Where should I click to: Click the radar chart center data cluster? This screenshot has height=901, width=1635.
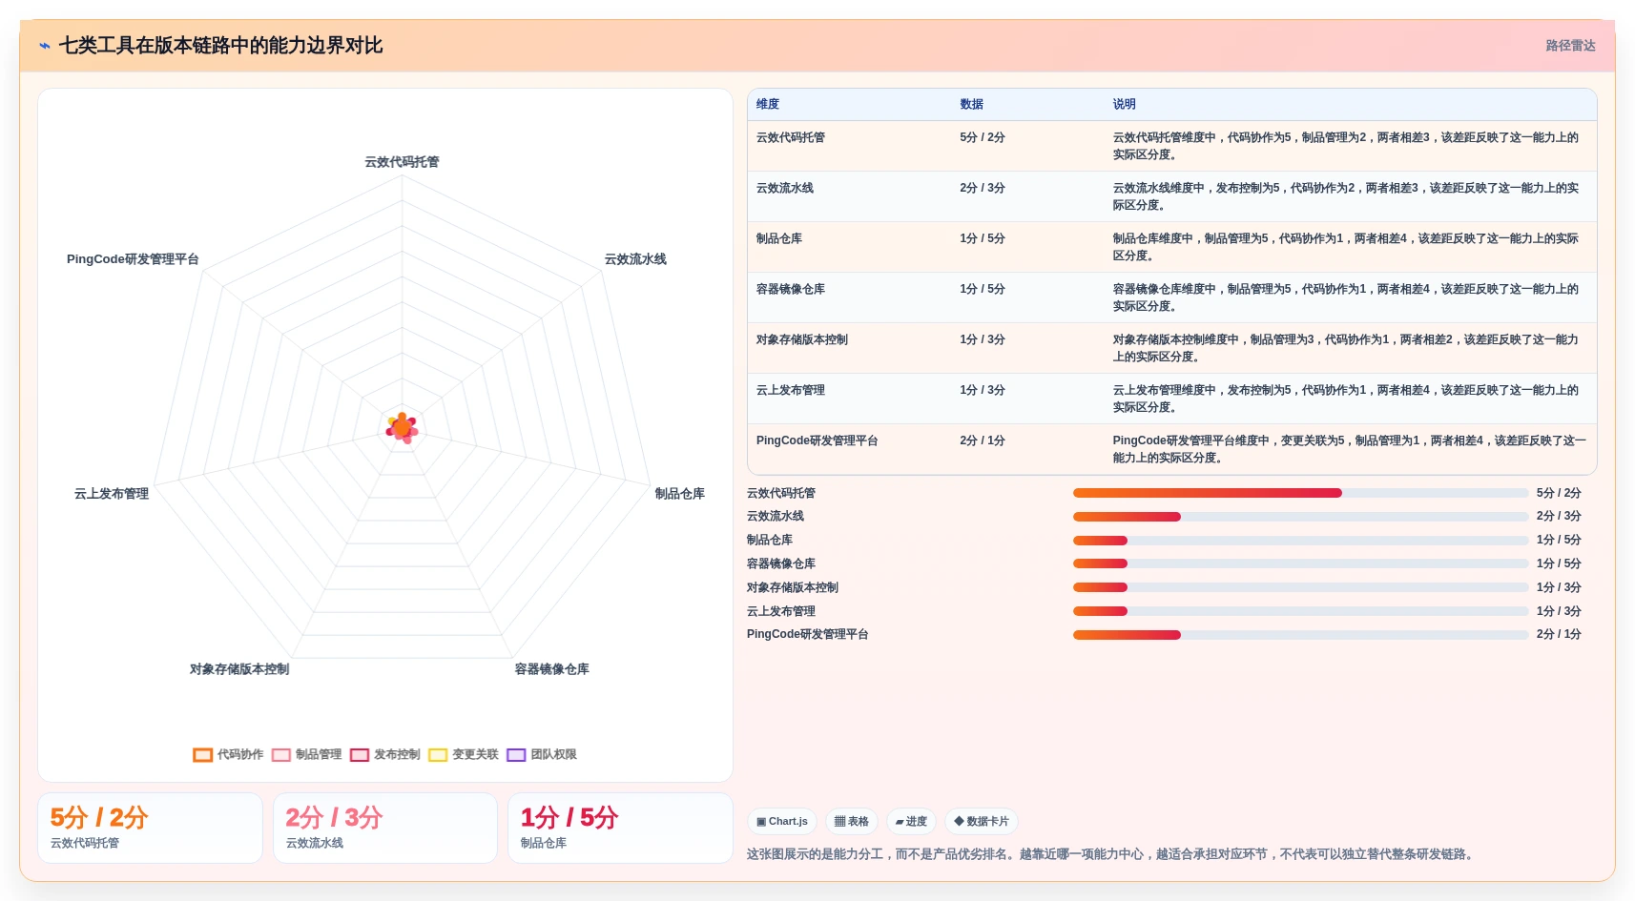click(403, 429)
